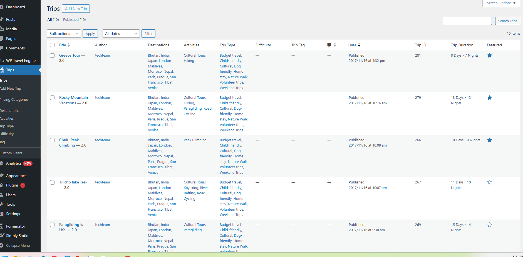
Task: Go to Destinations submenu item
Action: click(x=10, y=110)
